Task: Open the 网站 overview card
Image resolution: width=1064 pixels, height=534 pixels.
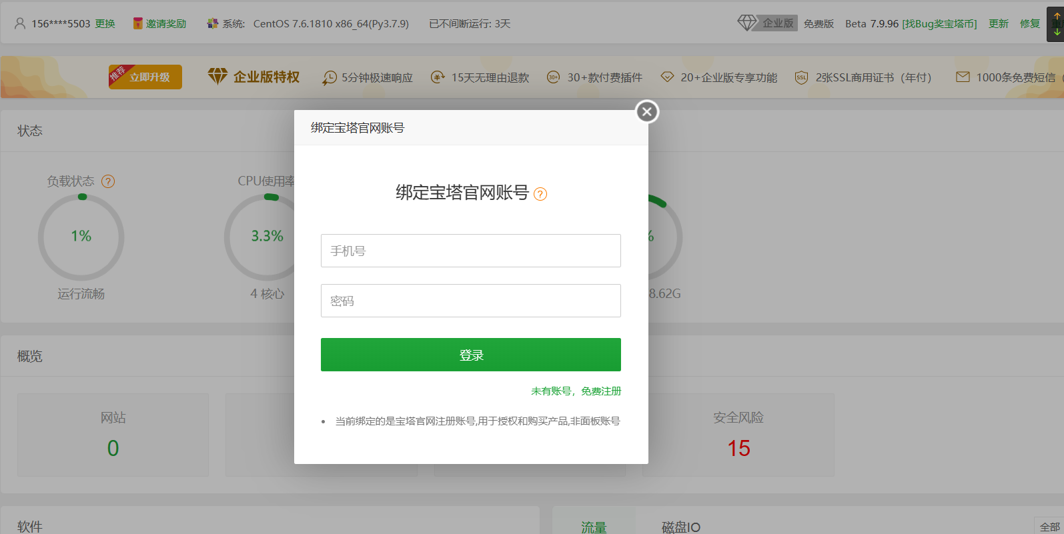Action: [x=113, y=435]
